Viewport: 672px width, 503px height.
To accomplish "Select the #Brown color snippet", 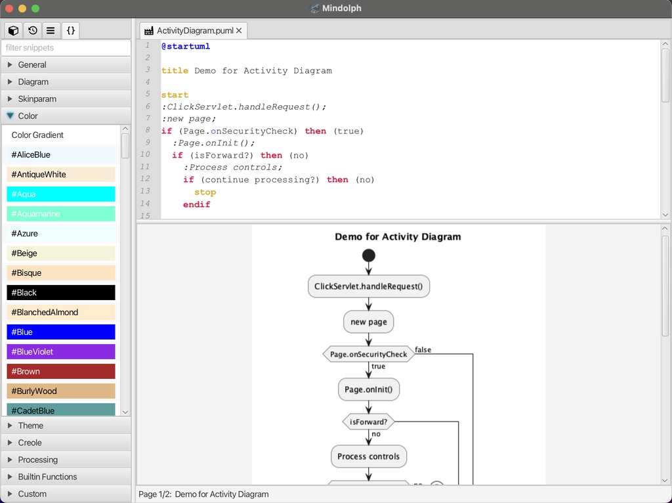I will click(61, 372).
